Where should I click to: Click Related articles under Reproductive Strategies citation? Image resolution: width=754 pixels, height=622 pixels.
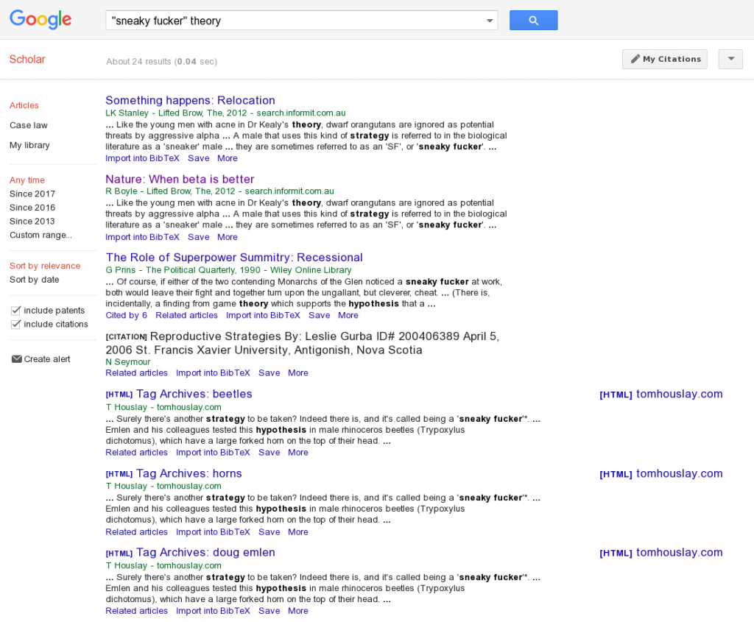click(136, 373)
